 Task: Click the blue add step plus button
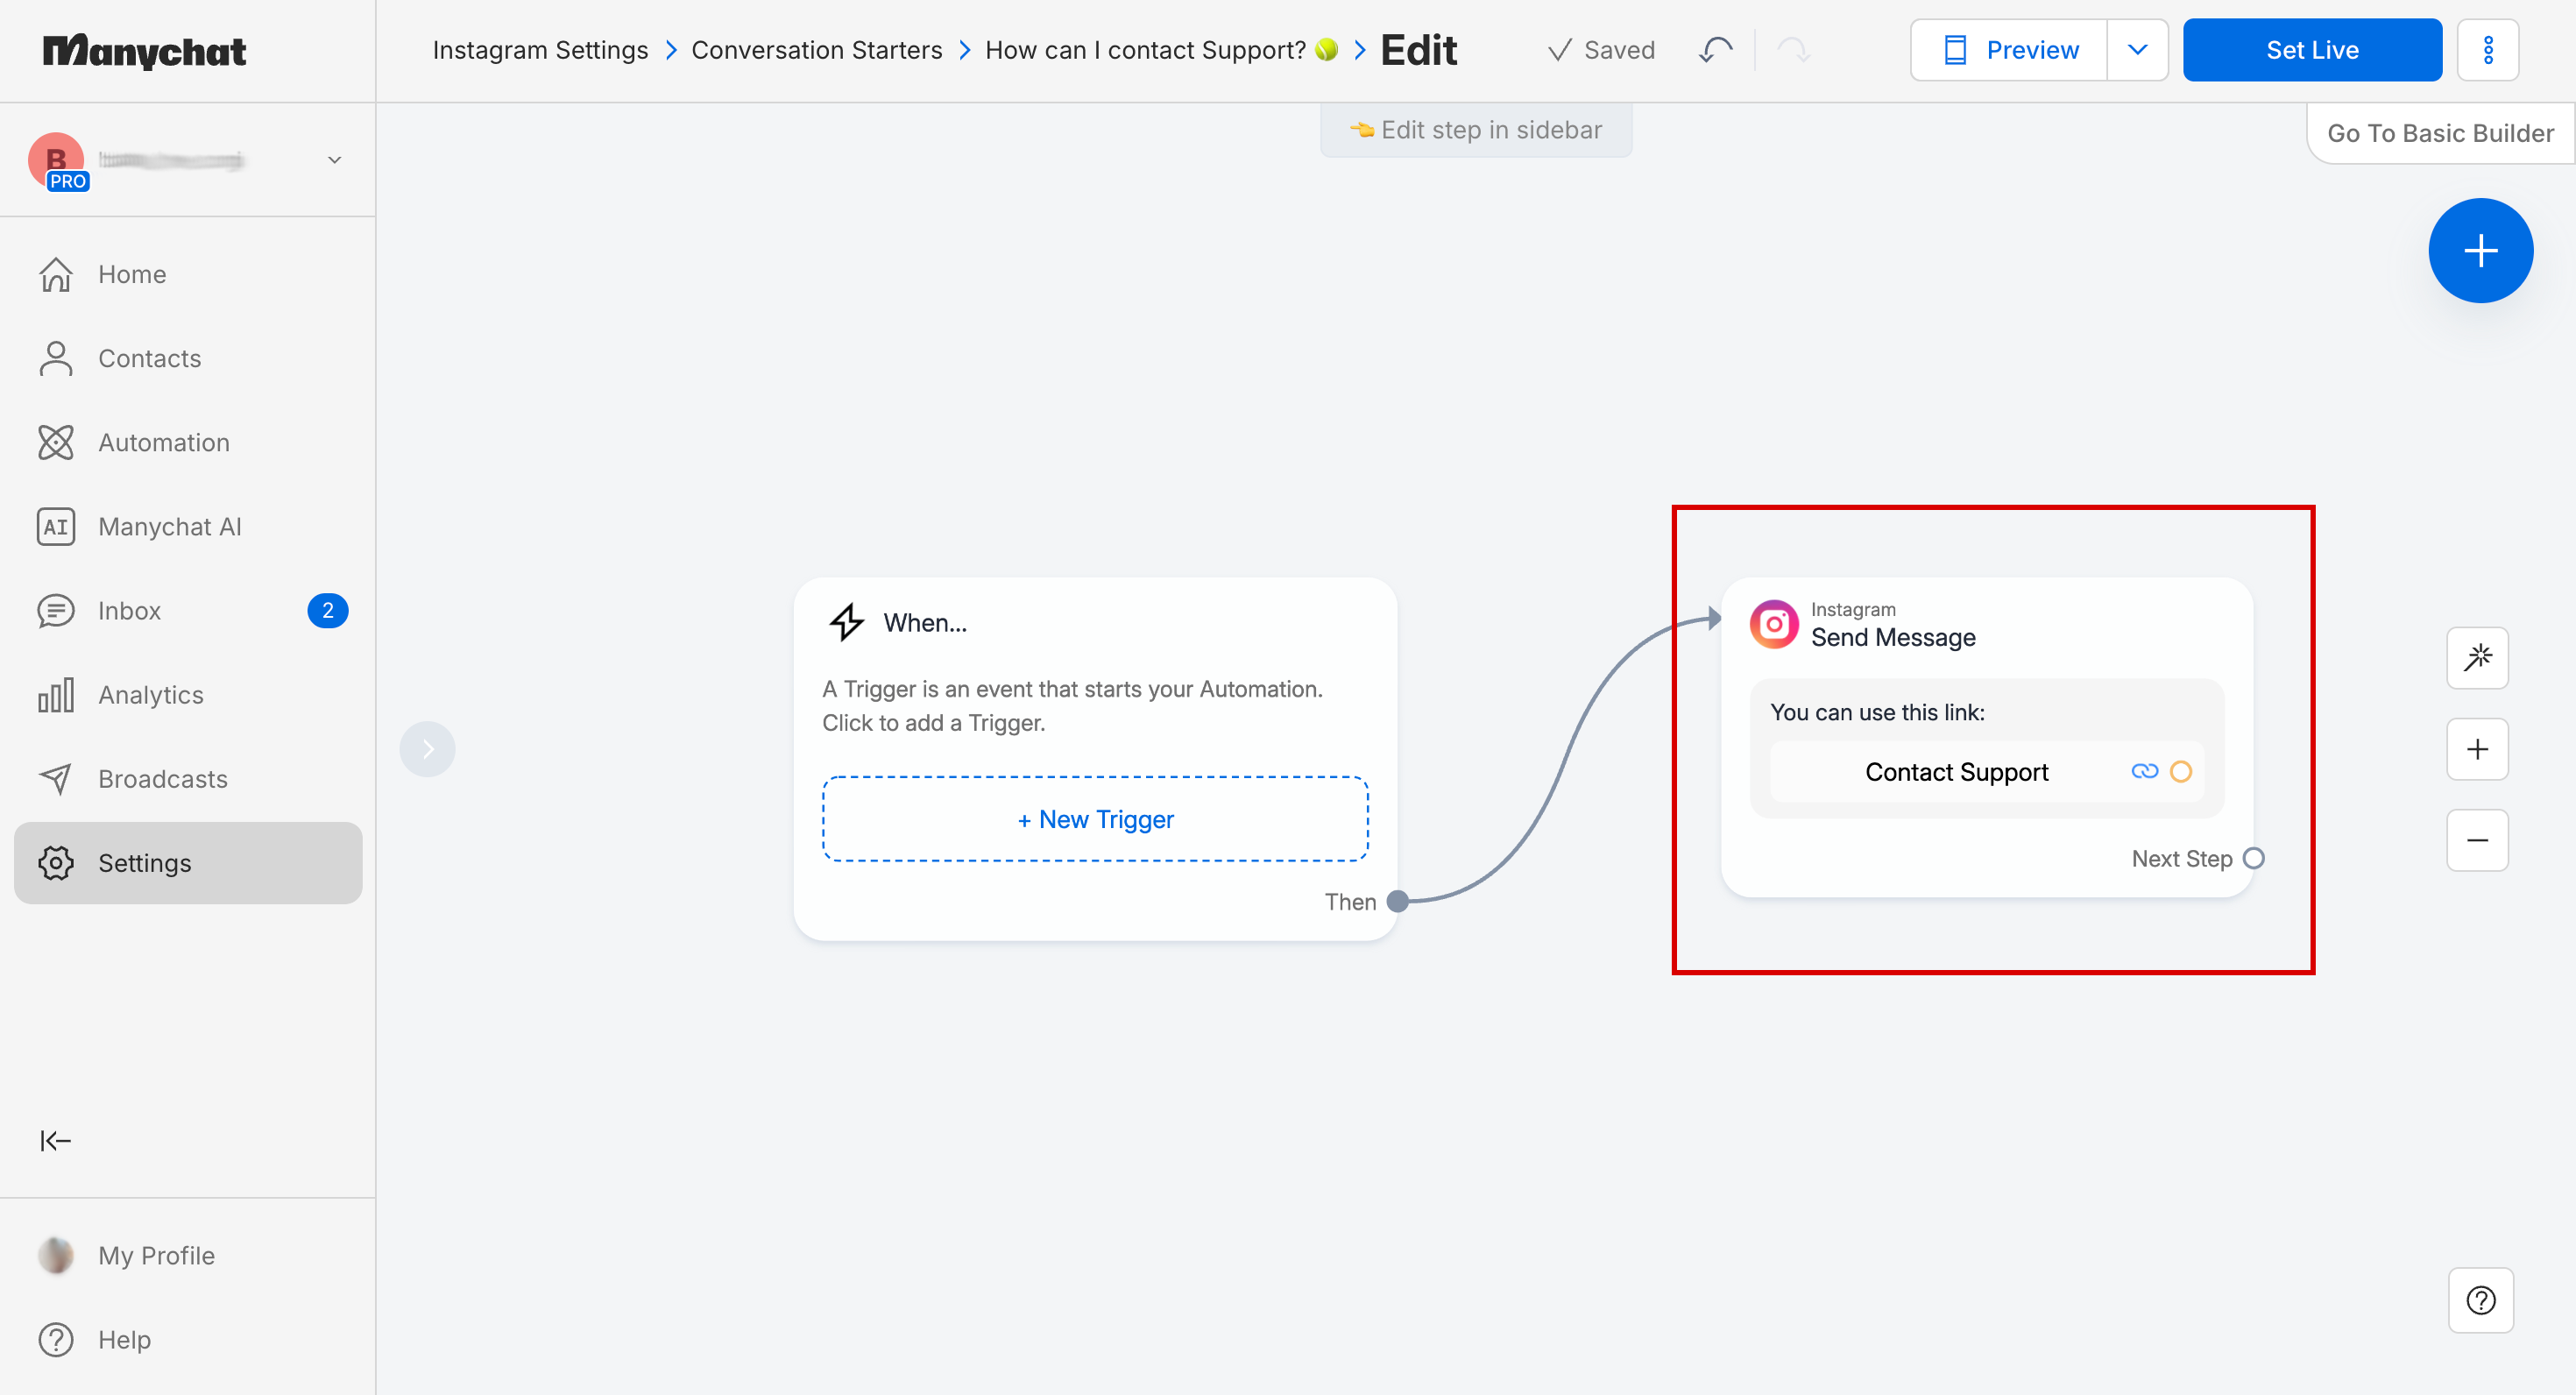tap(2480, 250)
